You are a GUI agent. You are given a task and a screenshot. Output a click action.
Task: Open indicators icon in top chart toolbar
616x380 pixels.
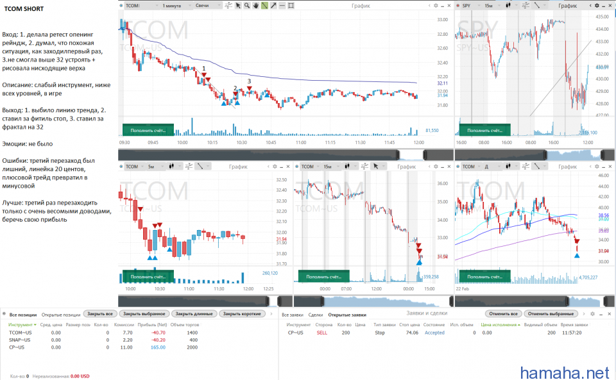pyautogui.click(x=228, y=5)
